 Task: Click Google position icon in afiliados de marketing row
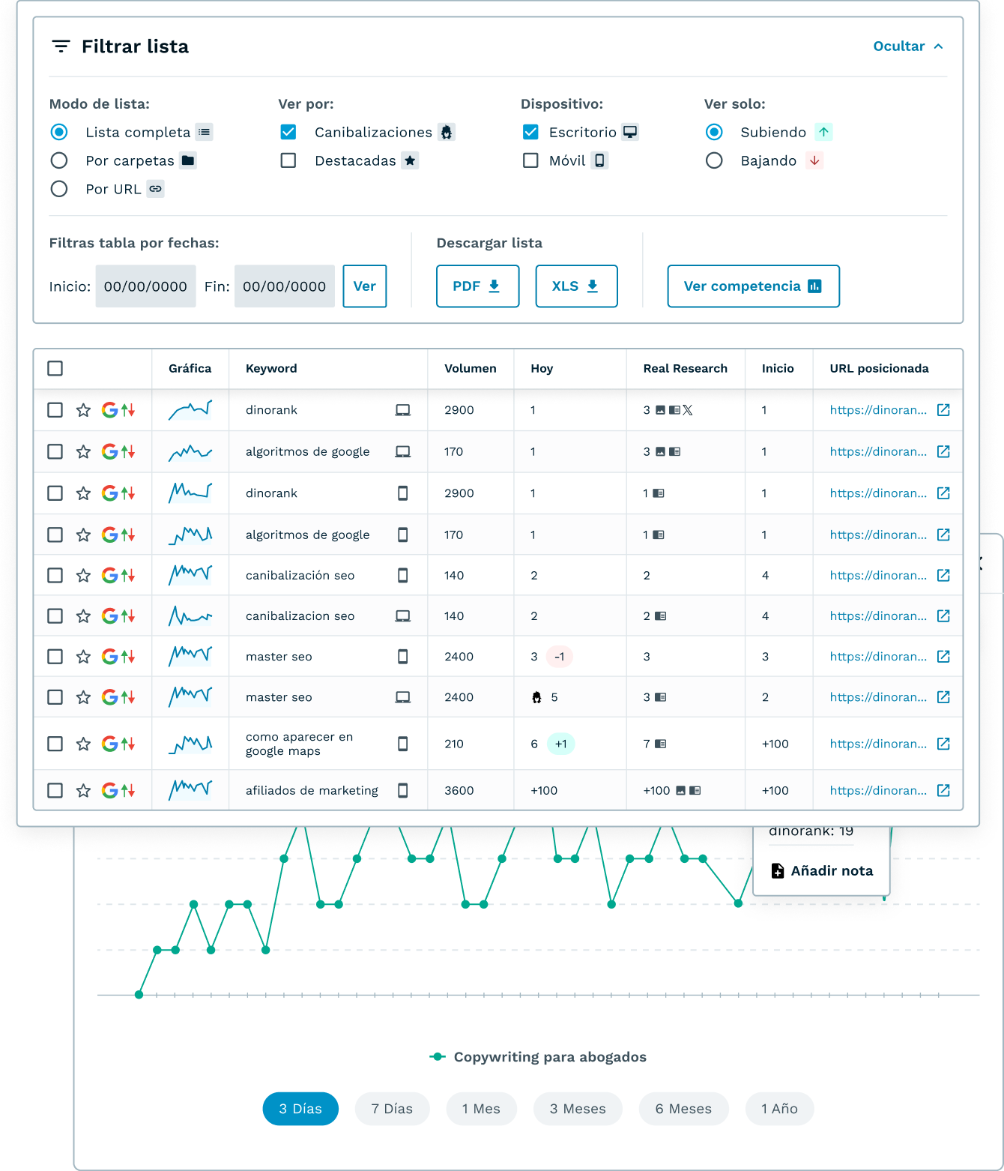[x=110, y=790]
